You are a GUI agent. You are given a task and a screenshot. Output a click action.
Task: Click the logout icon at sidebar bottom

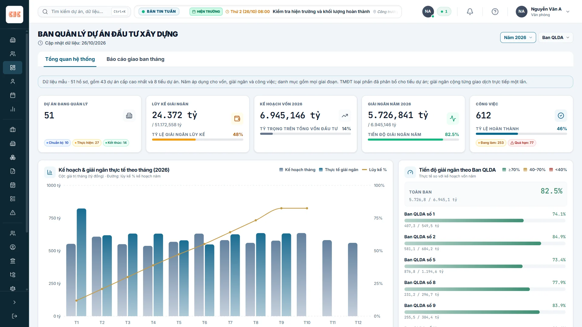(14, 316)
